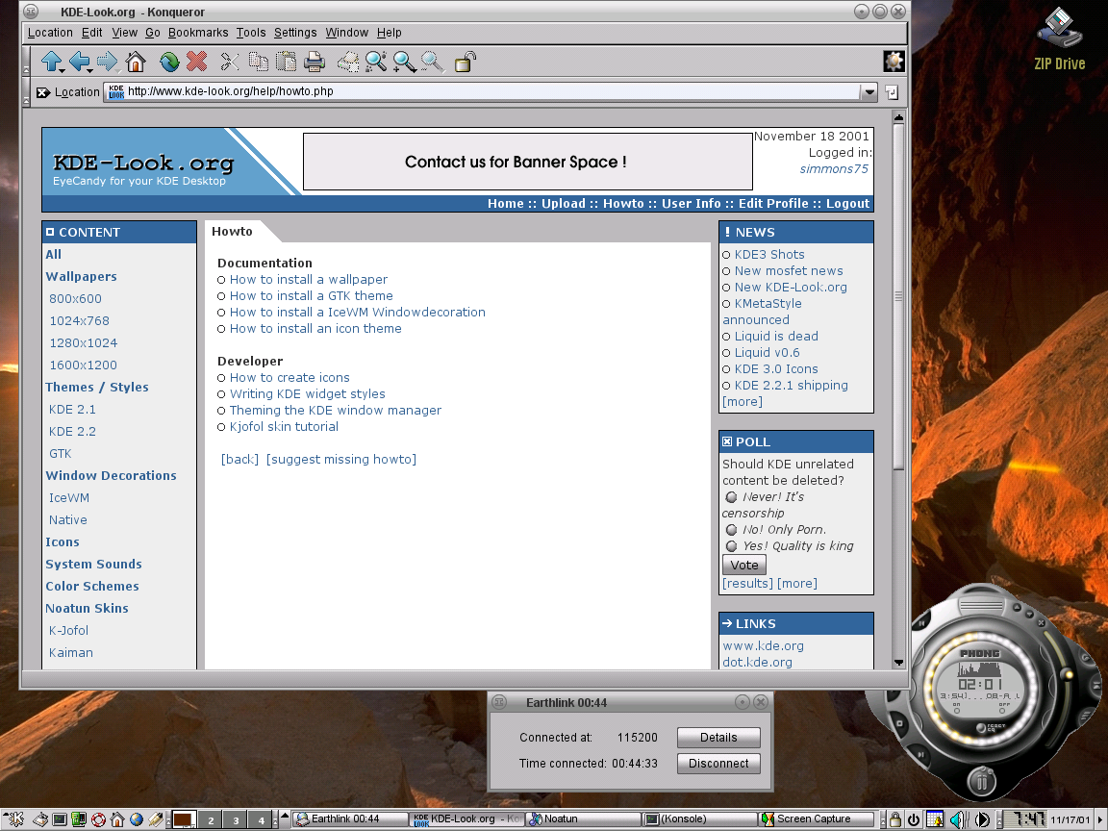The height and width of the screenshot is (831, 1108).
Task: Open the KDE K menu on the panel
Action: [x=15, y=819]
